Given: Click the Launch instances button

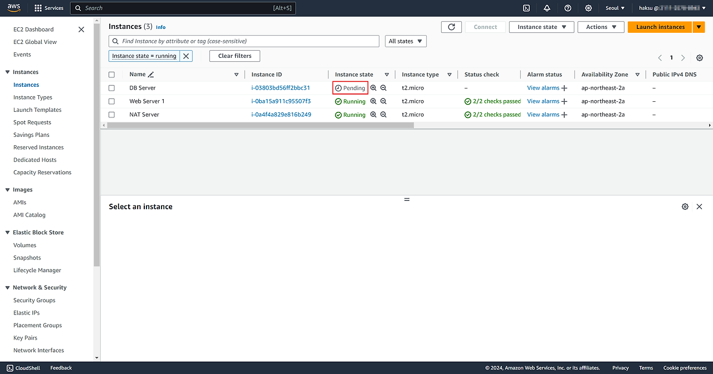Looking at the screenshot, I should coord(660,27).
